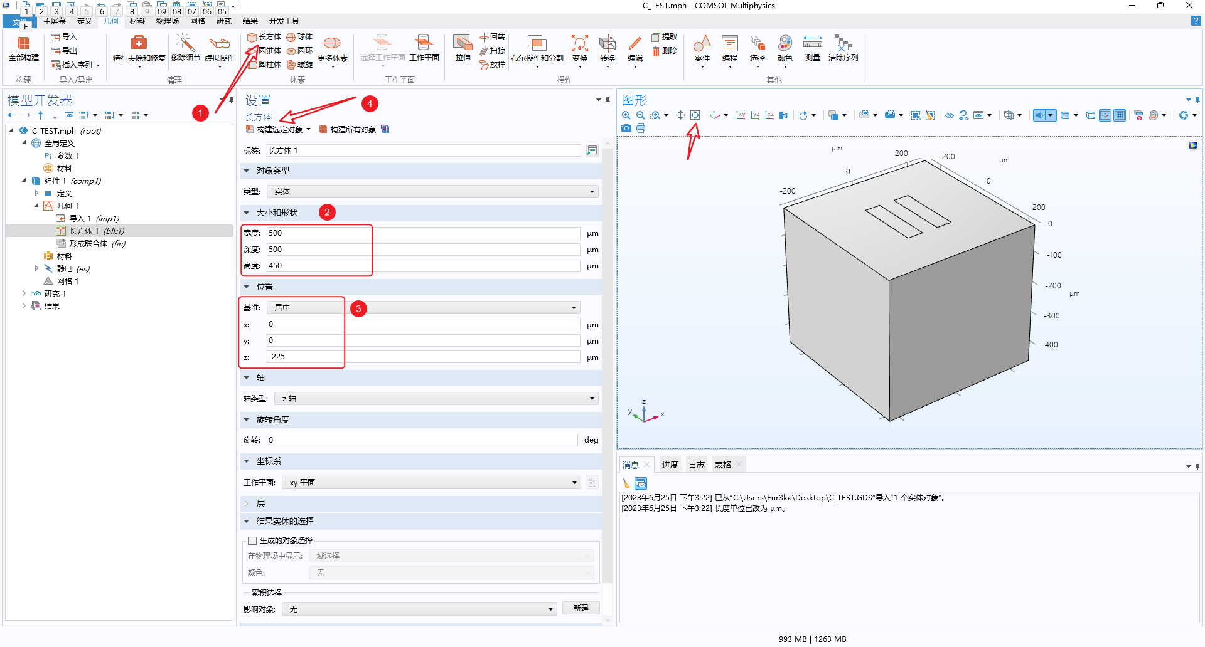Take a screenshot with the camera icon
1205x647 pixels.
click(626, 128)
